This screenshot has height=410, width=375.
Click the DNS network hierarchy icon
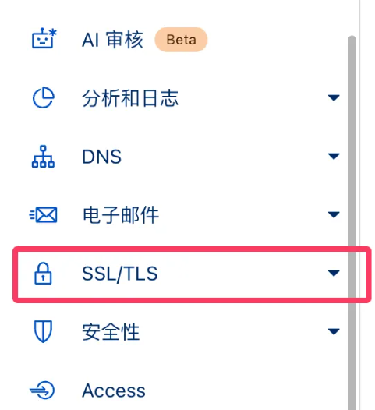pyautogui.click(x=43, y=157)
